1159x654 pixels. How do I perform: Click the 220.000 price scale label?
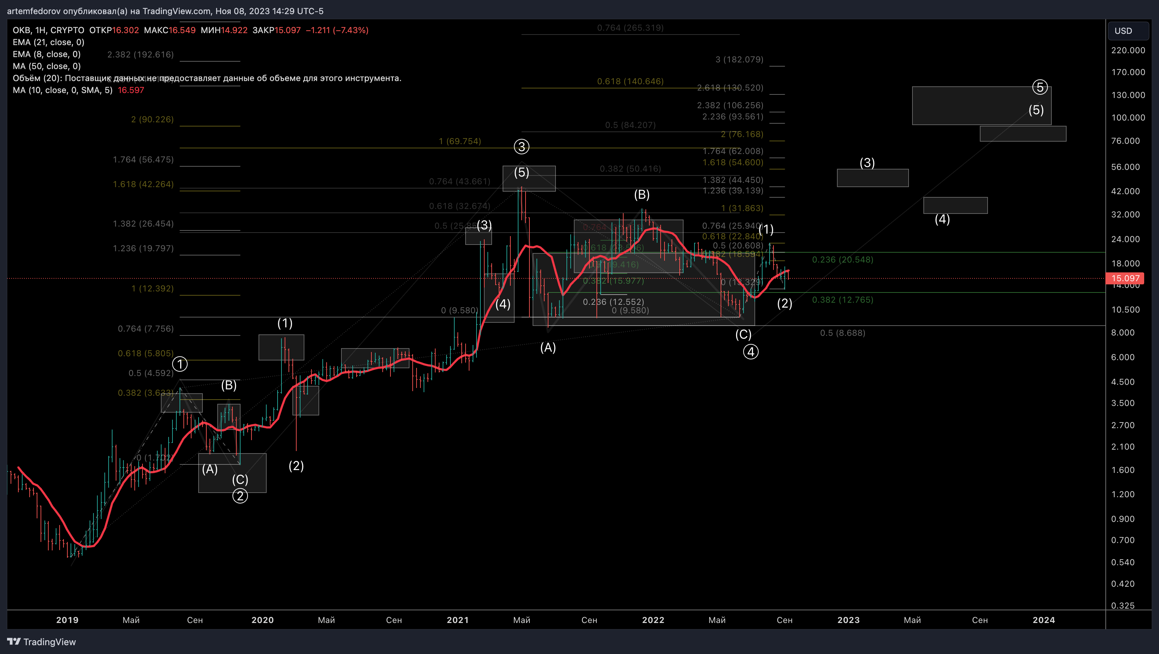point(1128,50)
